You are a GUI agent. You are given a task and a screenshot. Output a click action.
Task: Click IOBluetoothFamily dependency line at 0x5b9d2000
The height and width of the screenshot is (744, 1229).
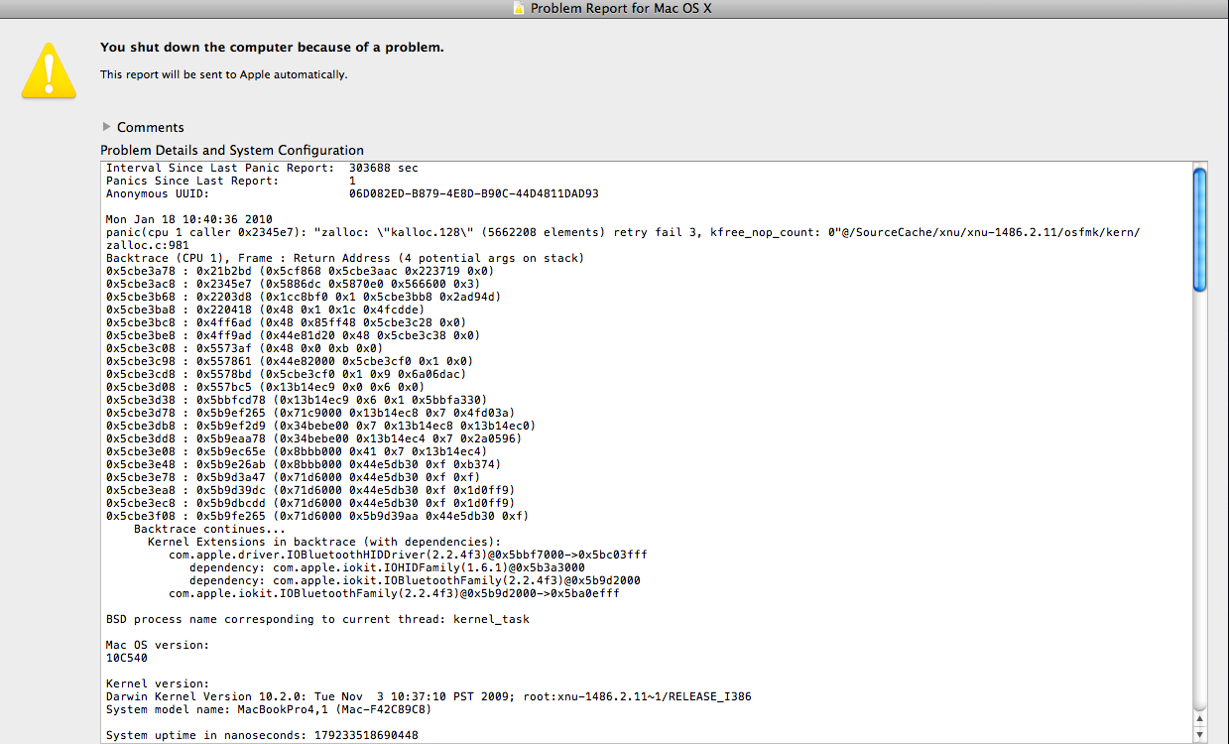(x=415, y=581)
